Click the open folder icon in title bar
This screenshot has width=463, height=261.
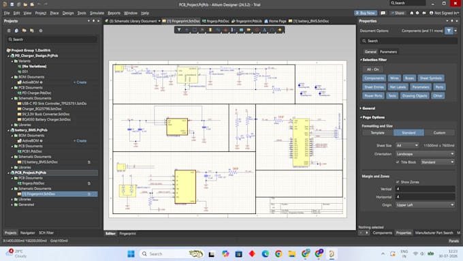pyautogui.click(x=25, y=4)
